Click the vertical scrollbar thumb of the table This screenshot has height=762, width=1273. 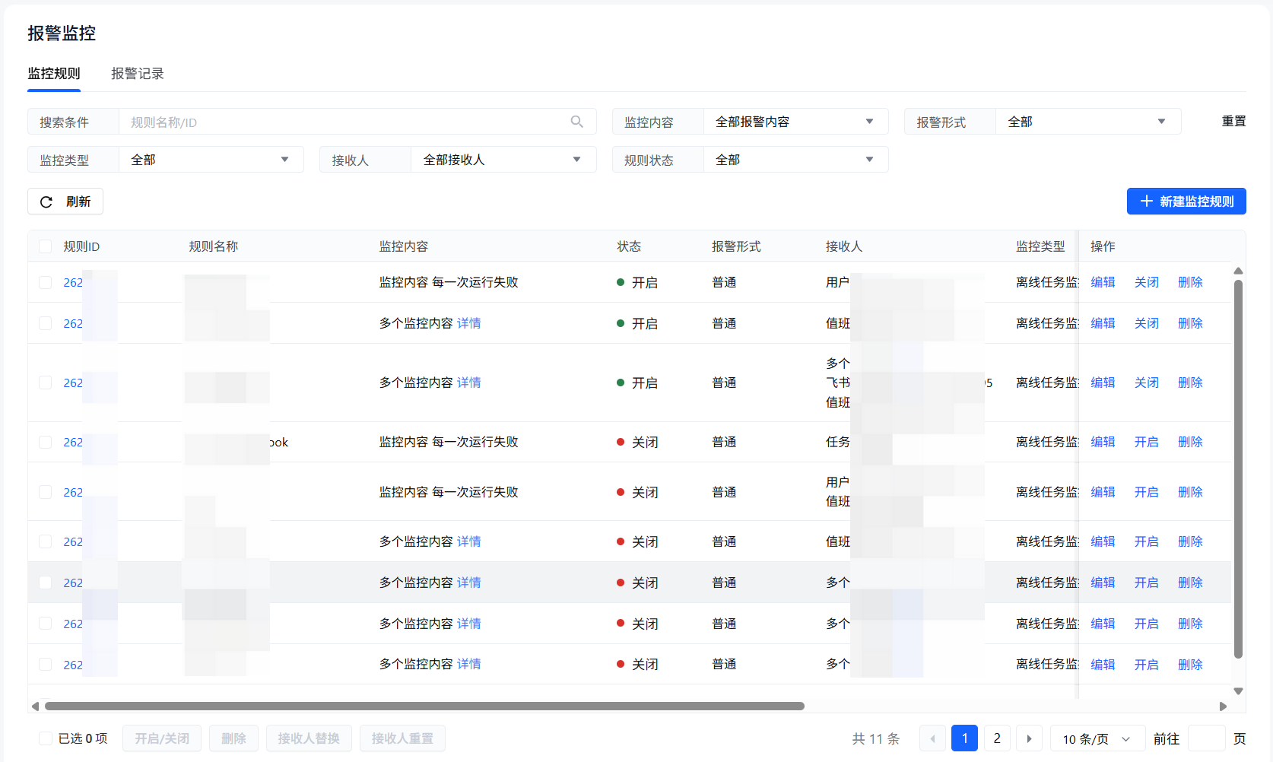[x=1238, y=468]
